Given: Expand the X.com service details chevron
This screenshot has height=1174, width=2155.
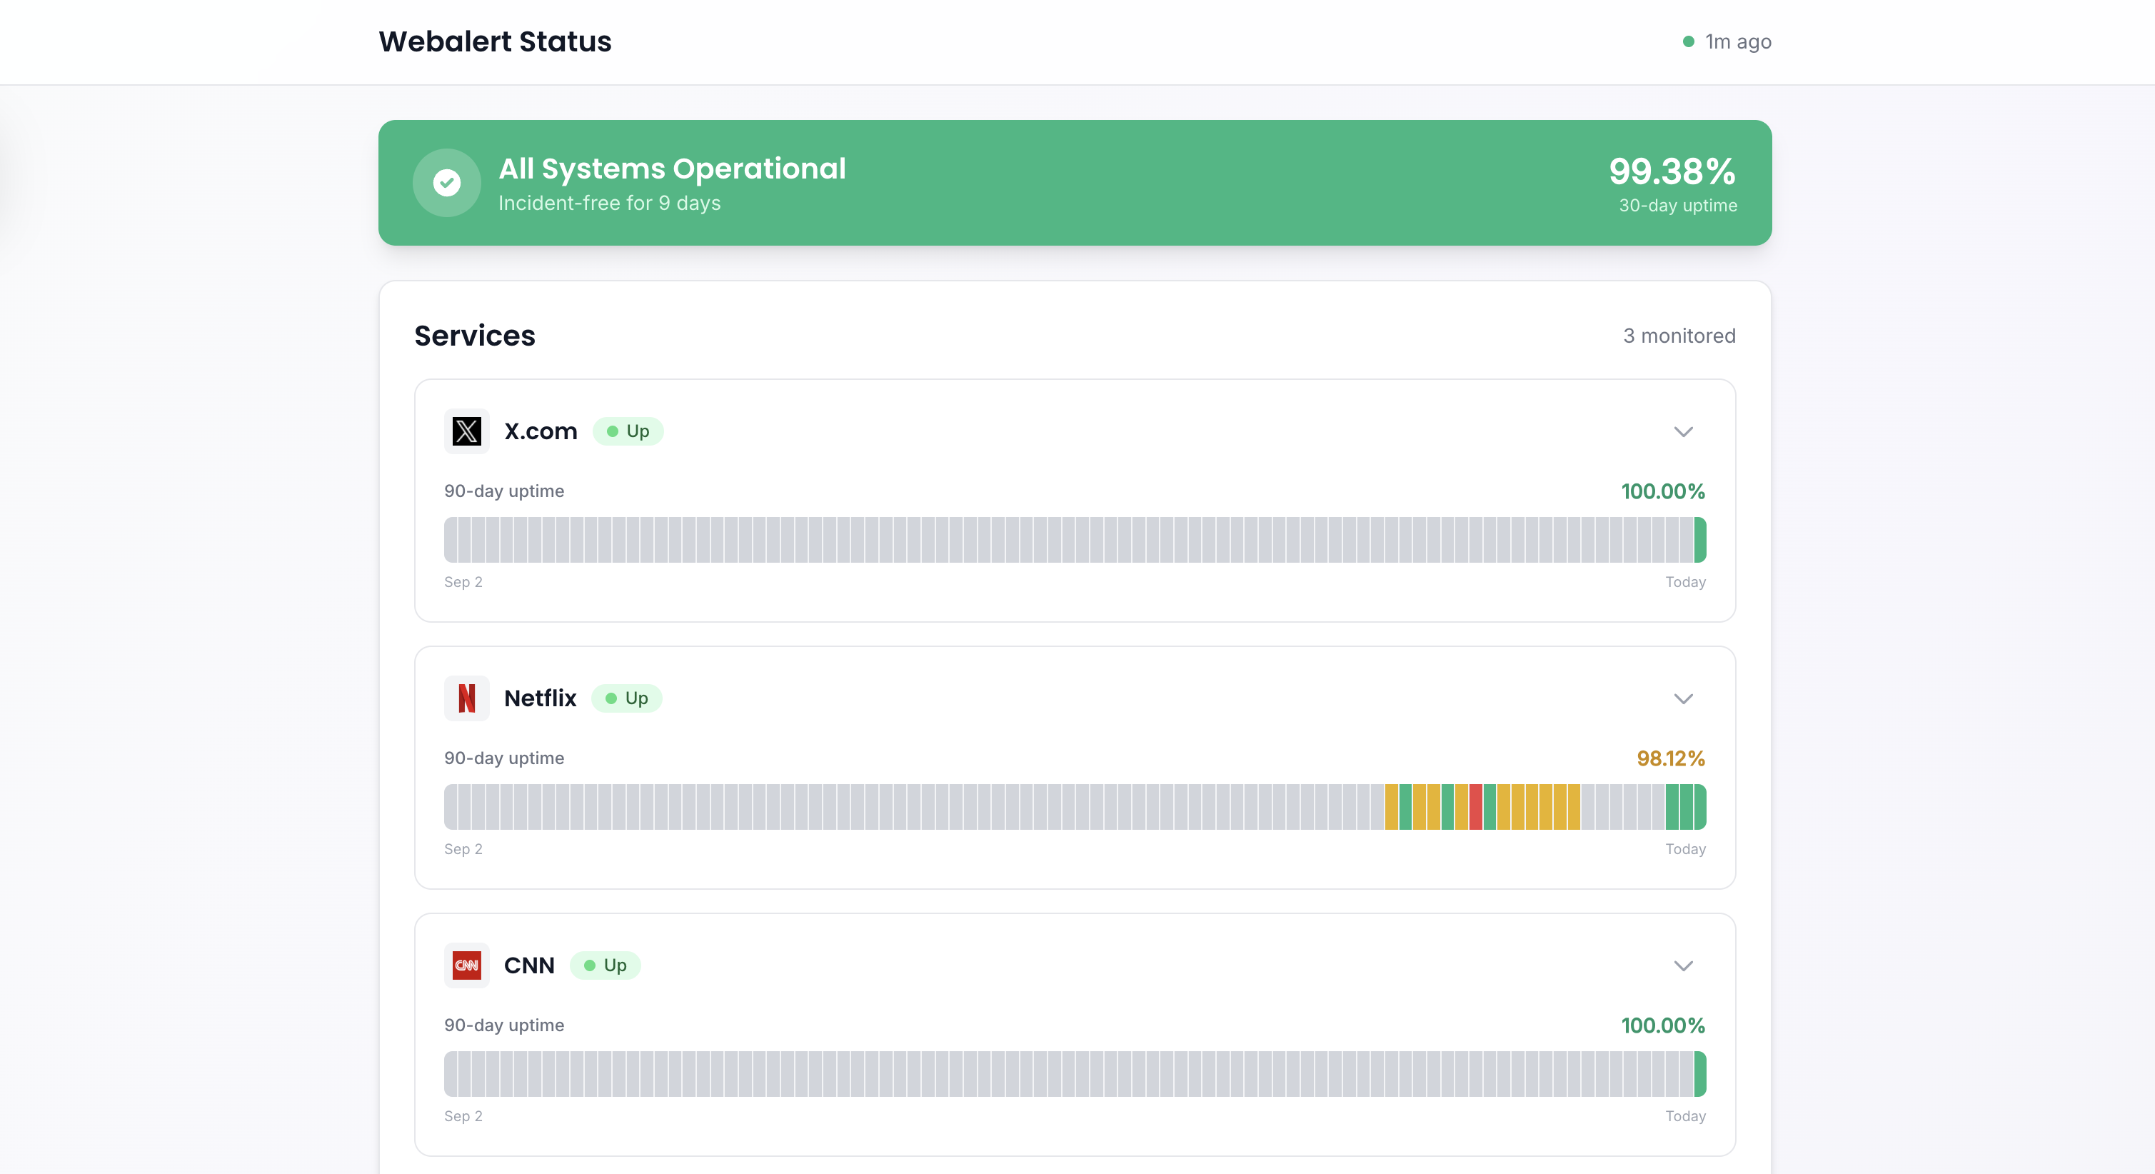Looking at the screenshot, I should tap(1683, 432).
